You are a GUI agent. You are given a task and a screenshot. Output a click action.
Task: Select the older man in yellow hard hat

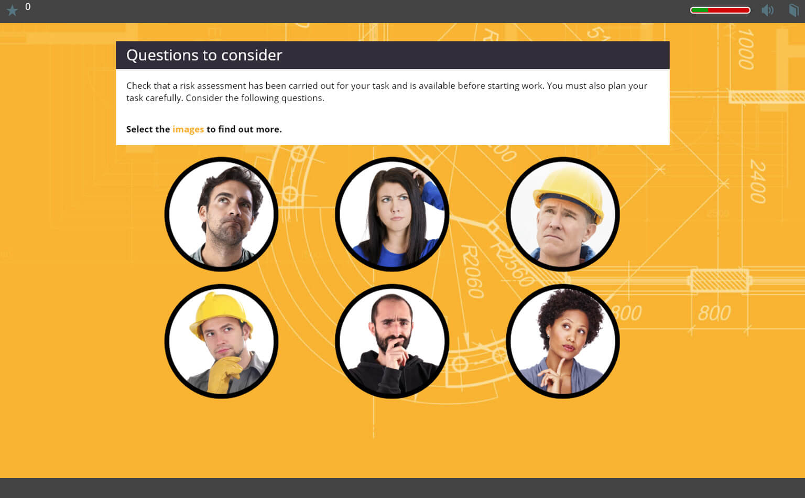563,214
